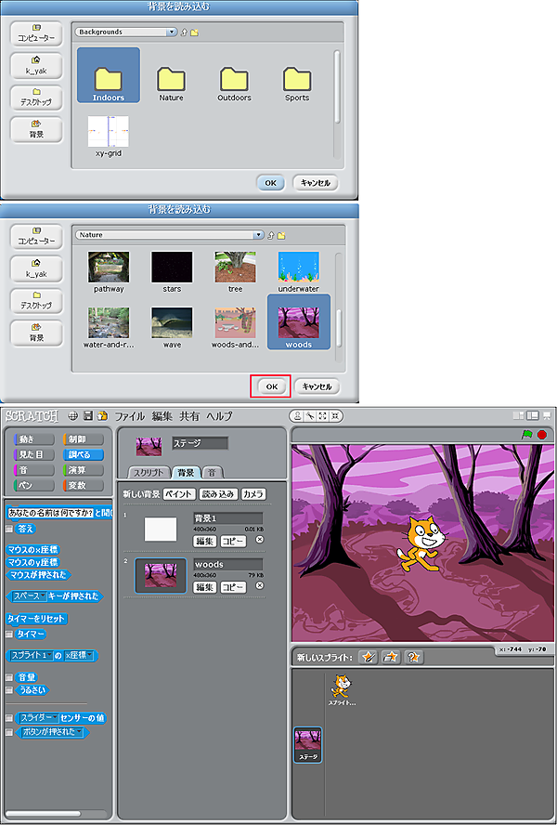Choose new sprite from file icon

(x=391, y=658)
